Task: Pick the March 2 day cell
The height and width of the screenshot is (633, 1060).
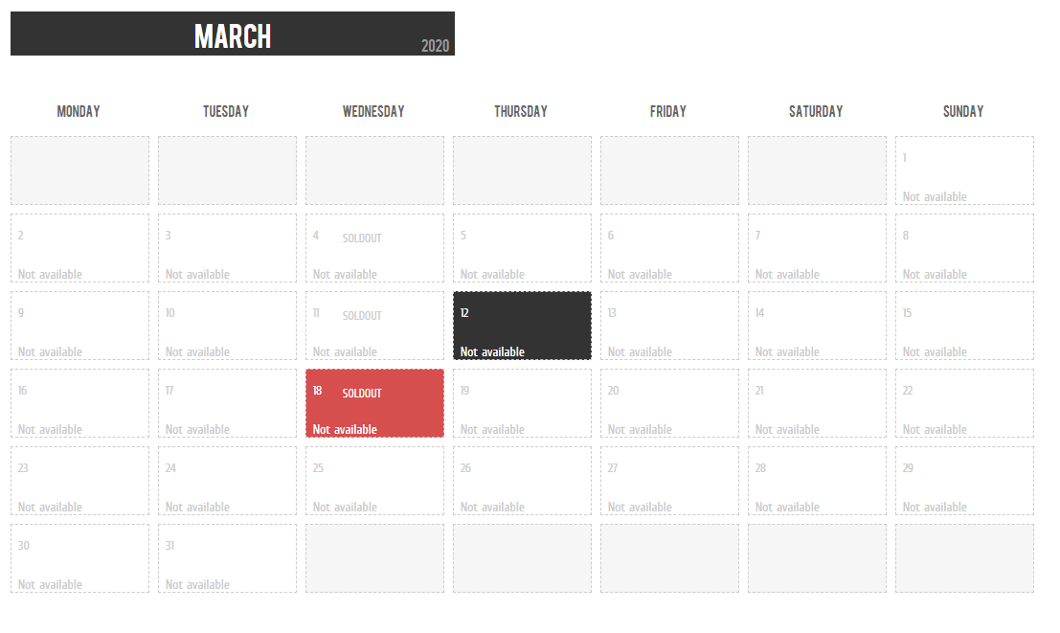Action: [x=79, y=248]
